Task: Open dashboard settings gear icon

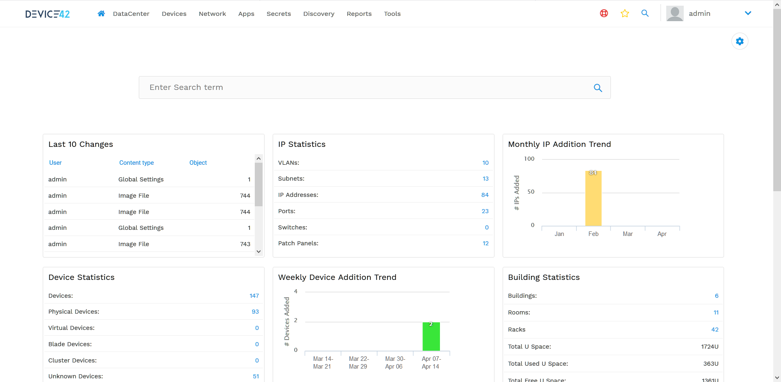Action: [x=740, y=41]
